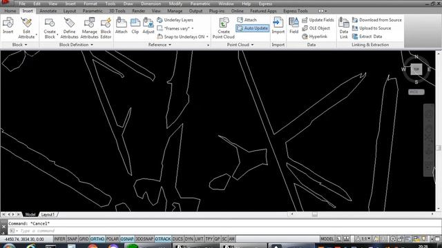The width and height of the screenshot is (442, 248).
Task: Open the Dimension menu
Action: point(151,3)
